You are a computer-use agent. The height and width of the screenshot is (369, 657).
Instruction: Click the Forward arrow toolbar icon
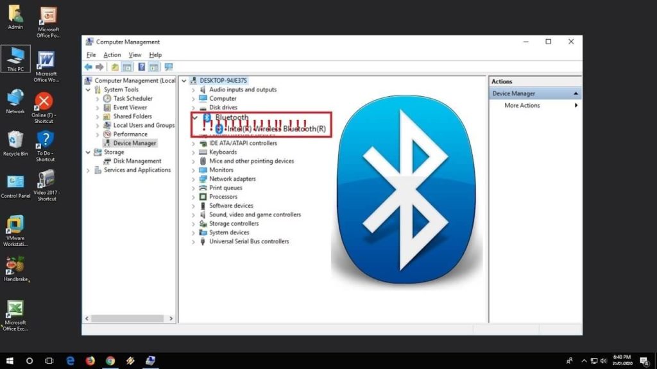pyautogui.click(x=99, y=67)
